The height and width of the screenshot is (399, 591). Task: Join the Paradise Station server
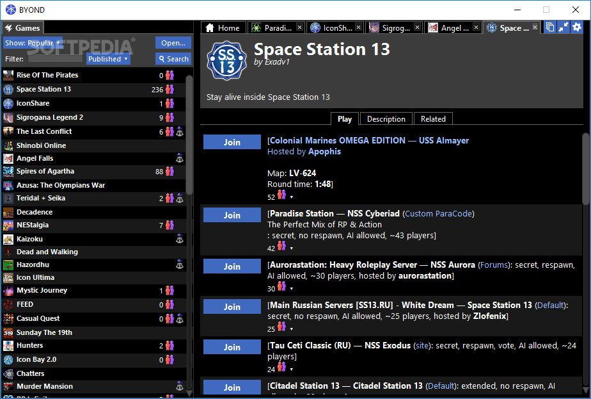click(232, 215)
